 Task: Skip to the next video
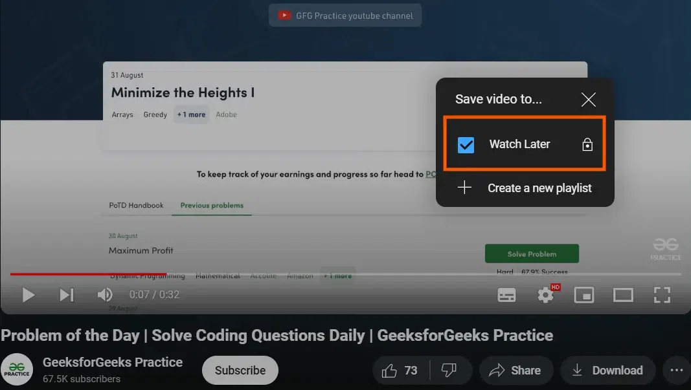click(x=66, y=295)
